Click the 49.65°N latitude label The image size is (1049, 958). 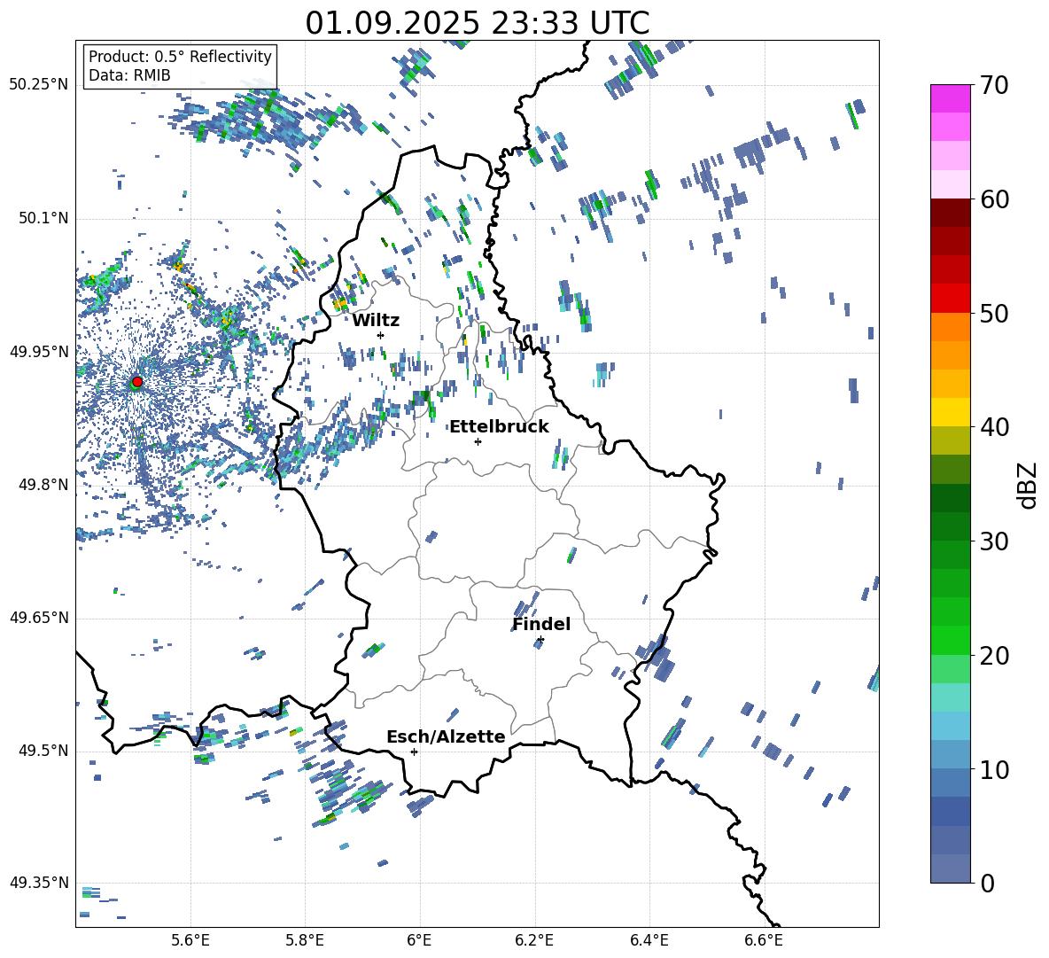(x=39, y=617)
